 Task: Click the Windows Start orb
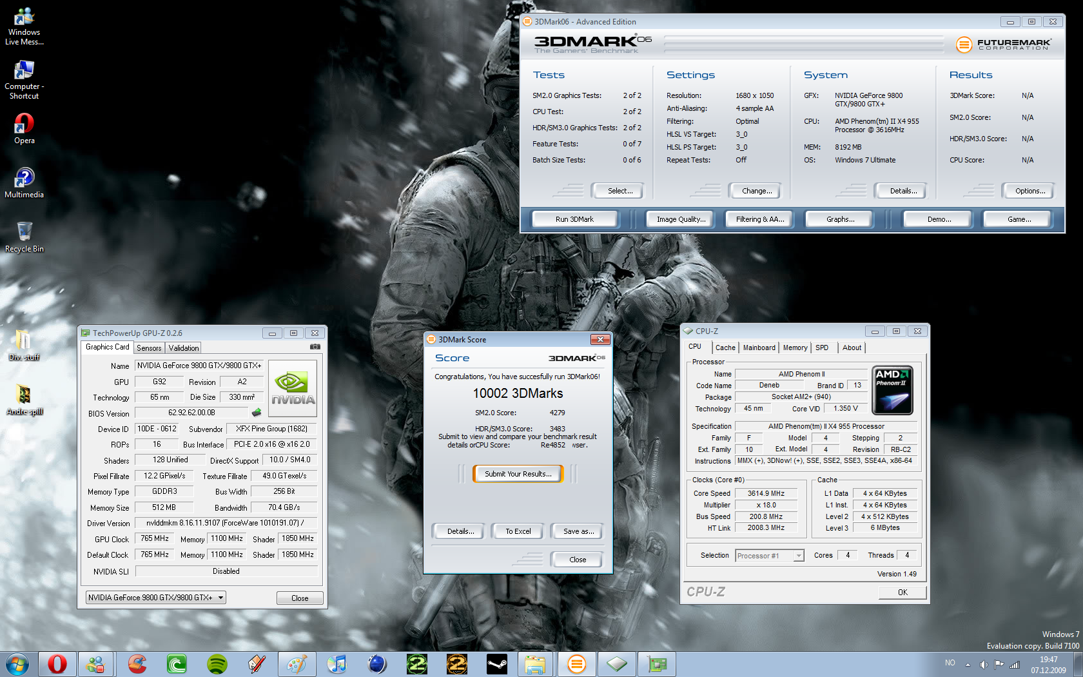(x=17, y=664)
